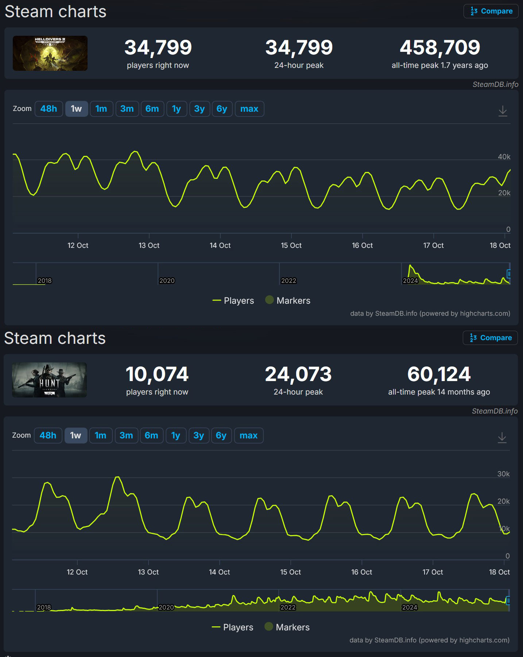
Task: Set Hunt chart zoom to 3m
Action: (126, 435)
